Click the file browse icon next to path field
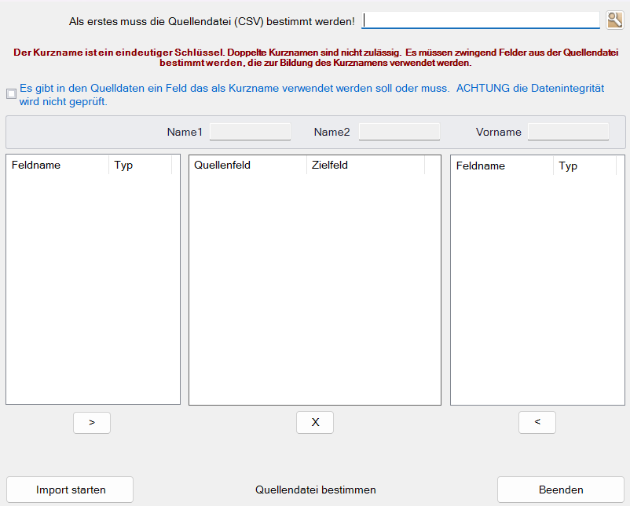This screenshot has height=506, width=630. (615, 20)
